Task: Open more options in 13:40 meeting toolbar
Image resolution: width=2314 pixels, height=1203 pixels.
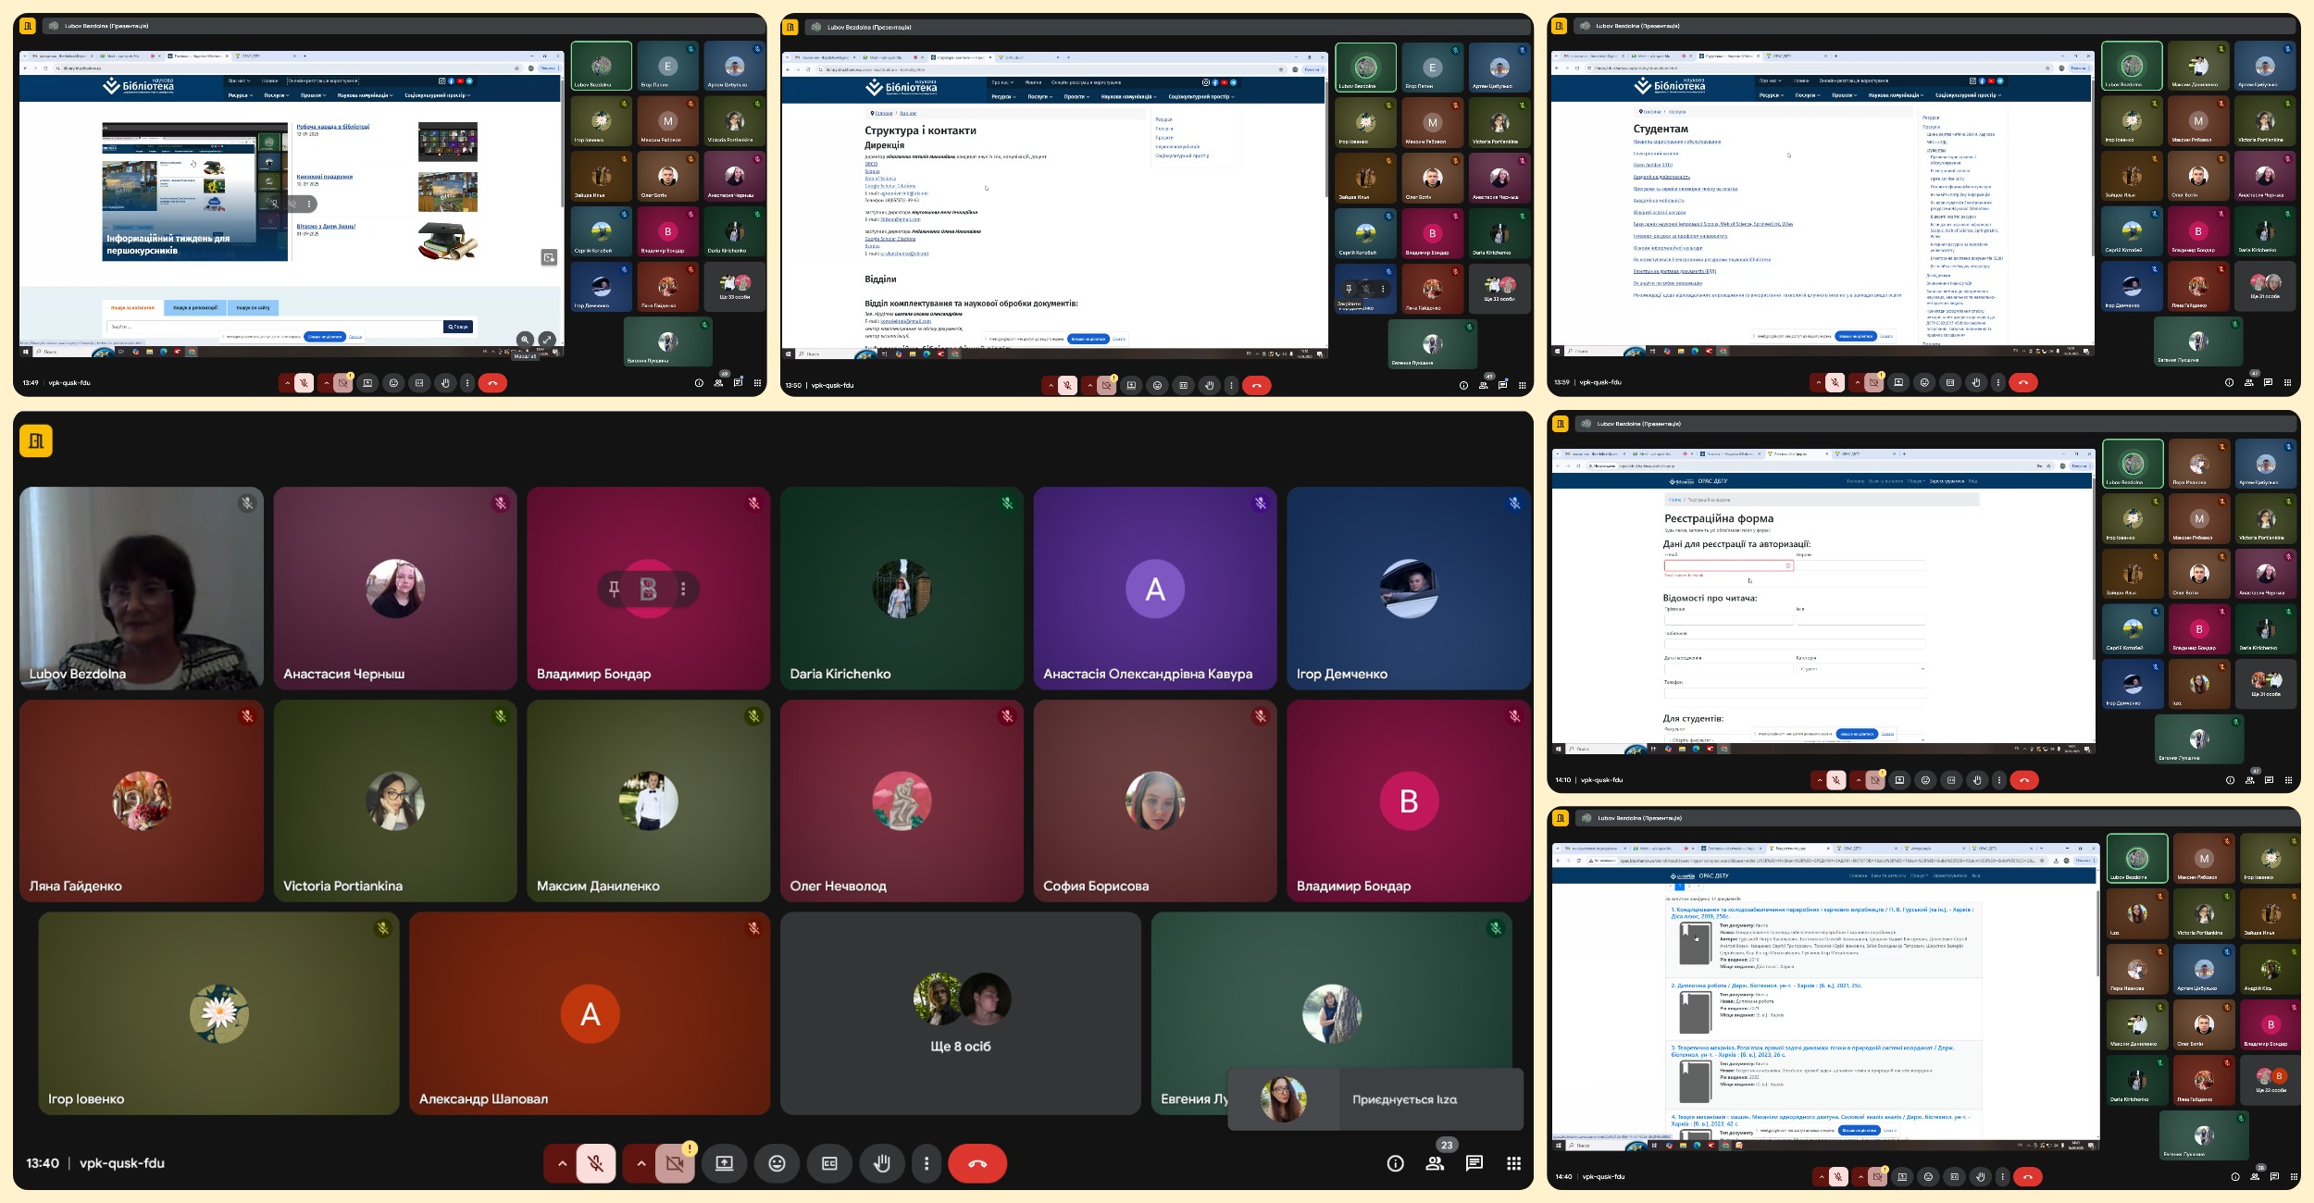Action: click(927, 1163)
